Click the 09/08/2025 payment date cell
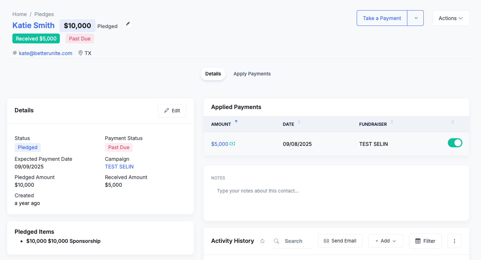Screen dimensions: 481x260 [297, 144]
